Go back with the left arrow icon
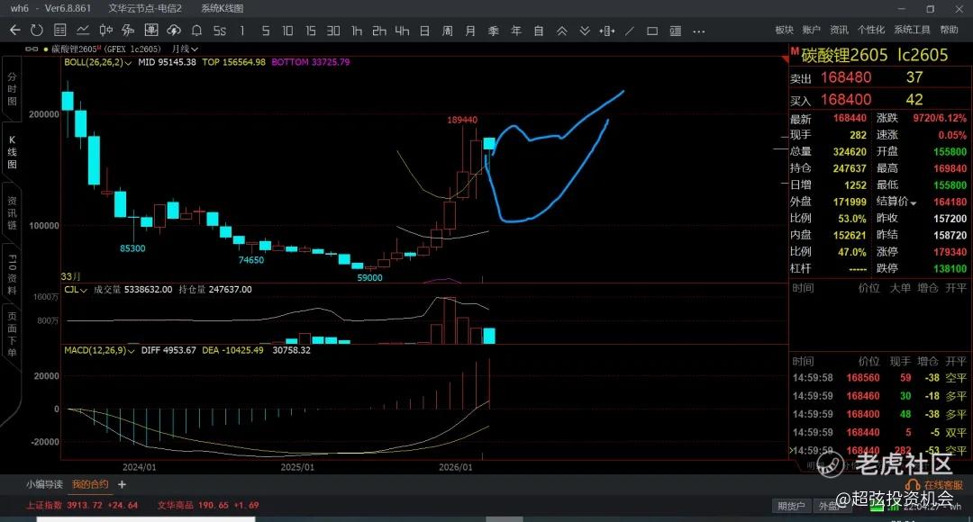Screen dimensions: 973x522 pos(15,30)
